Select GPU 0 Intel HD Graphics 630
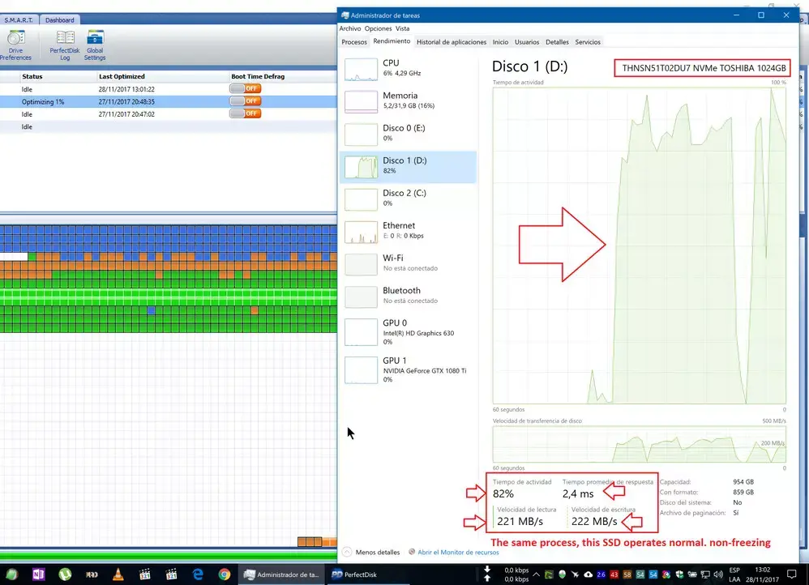This screenshot has height=585, width=809. click(x=408, y=333)
